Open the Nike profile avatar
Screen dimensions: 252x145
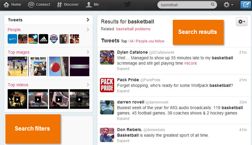[12, 39]
